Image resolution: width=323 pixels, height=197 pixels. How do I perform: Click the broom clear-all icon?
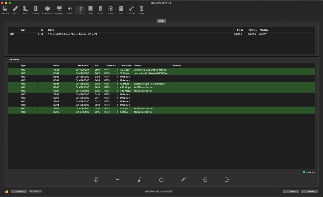pyautogui.click(x=139, y=180)
